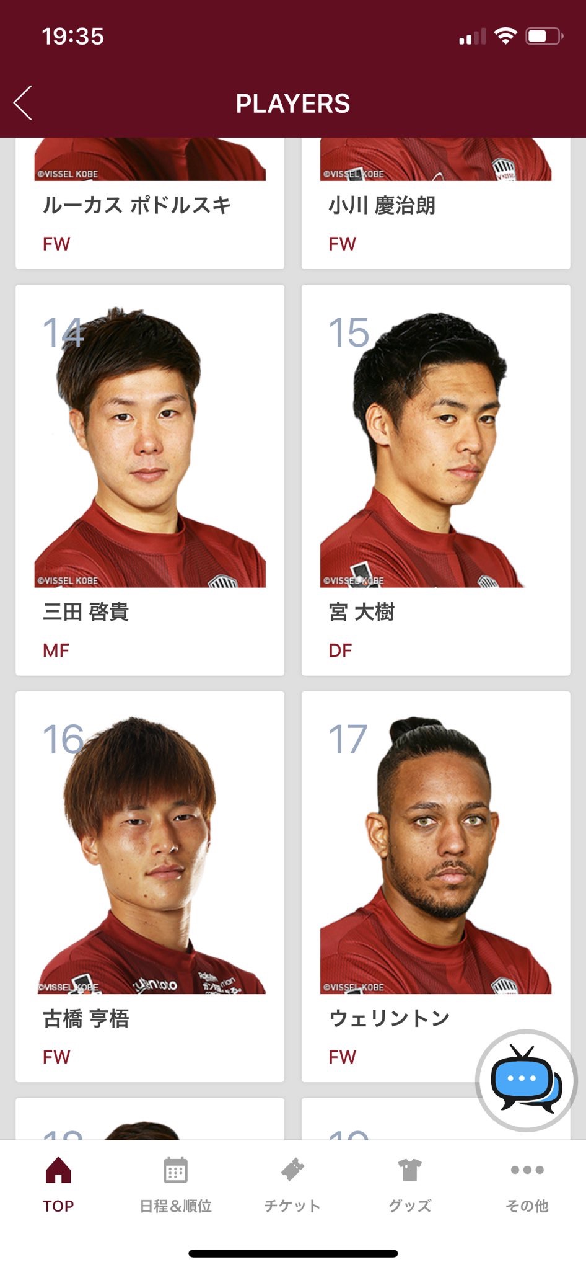Tap the back arrow in the header
This screenshot has width=586, height=1270.
(x=23, y=103)
